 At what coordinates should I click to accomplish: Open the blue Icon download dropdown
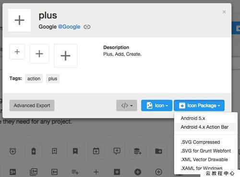(x=156, y=106)
